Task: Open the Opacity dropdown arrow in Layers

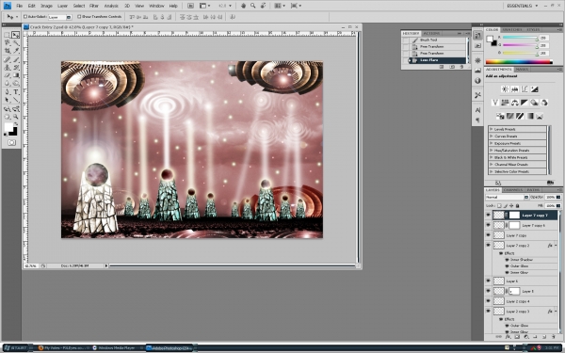Action: pyautogui.click(x=558, y=197)
